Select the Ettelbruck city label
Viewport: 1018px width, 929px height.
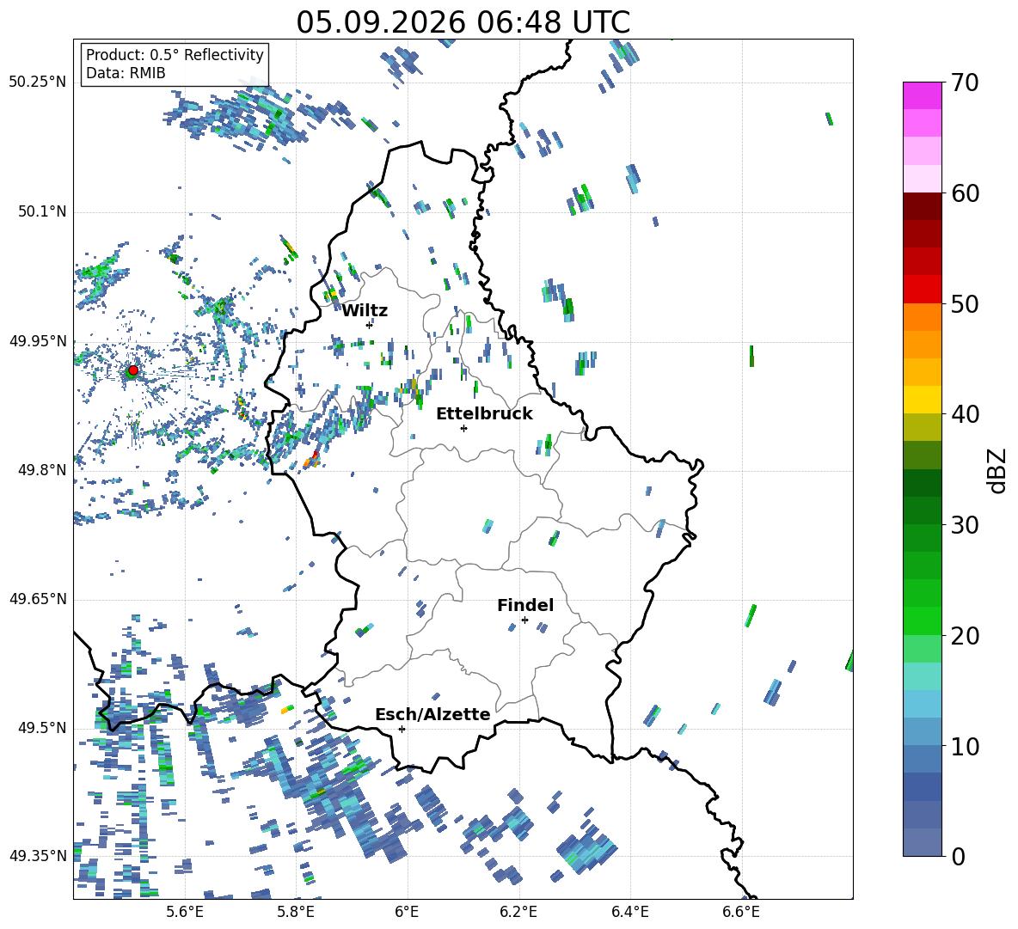tap(484, 414)
